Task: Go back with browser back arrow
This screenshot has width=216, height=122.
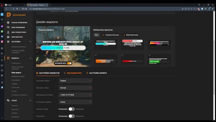Action: (x=6, y=9)
